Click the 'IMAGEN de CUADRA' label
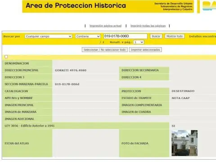The height and width of the screenshot is (162, 216). click(x=136, y=112)
